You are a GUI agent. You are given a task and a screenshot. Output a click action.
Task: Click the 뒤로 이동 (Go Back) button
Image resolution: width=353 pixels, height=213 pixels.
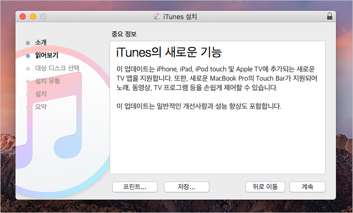265,187
